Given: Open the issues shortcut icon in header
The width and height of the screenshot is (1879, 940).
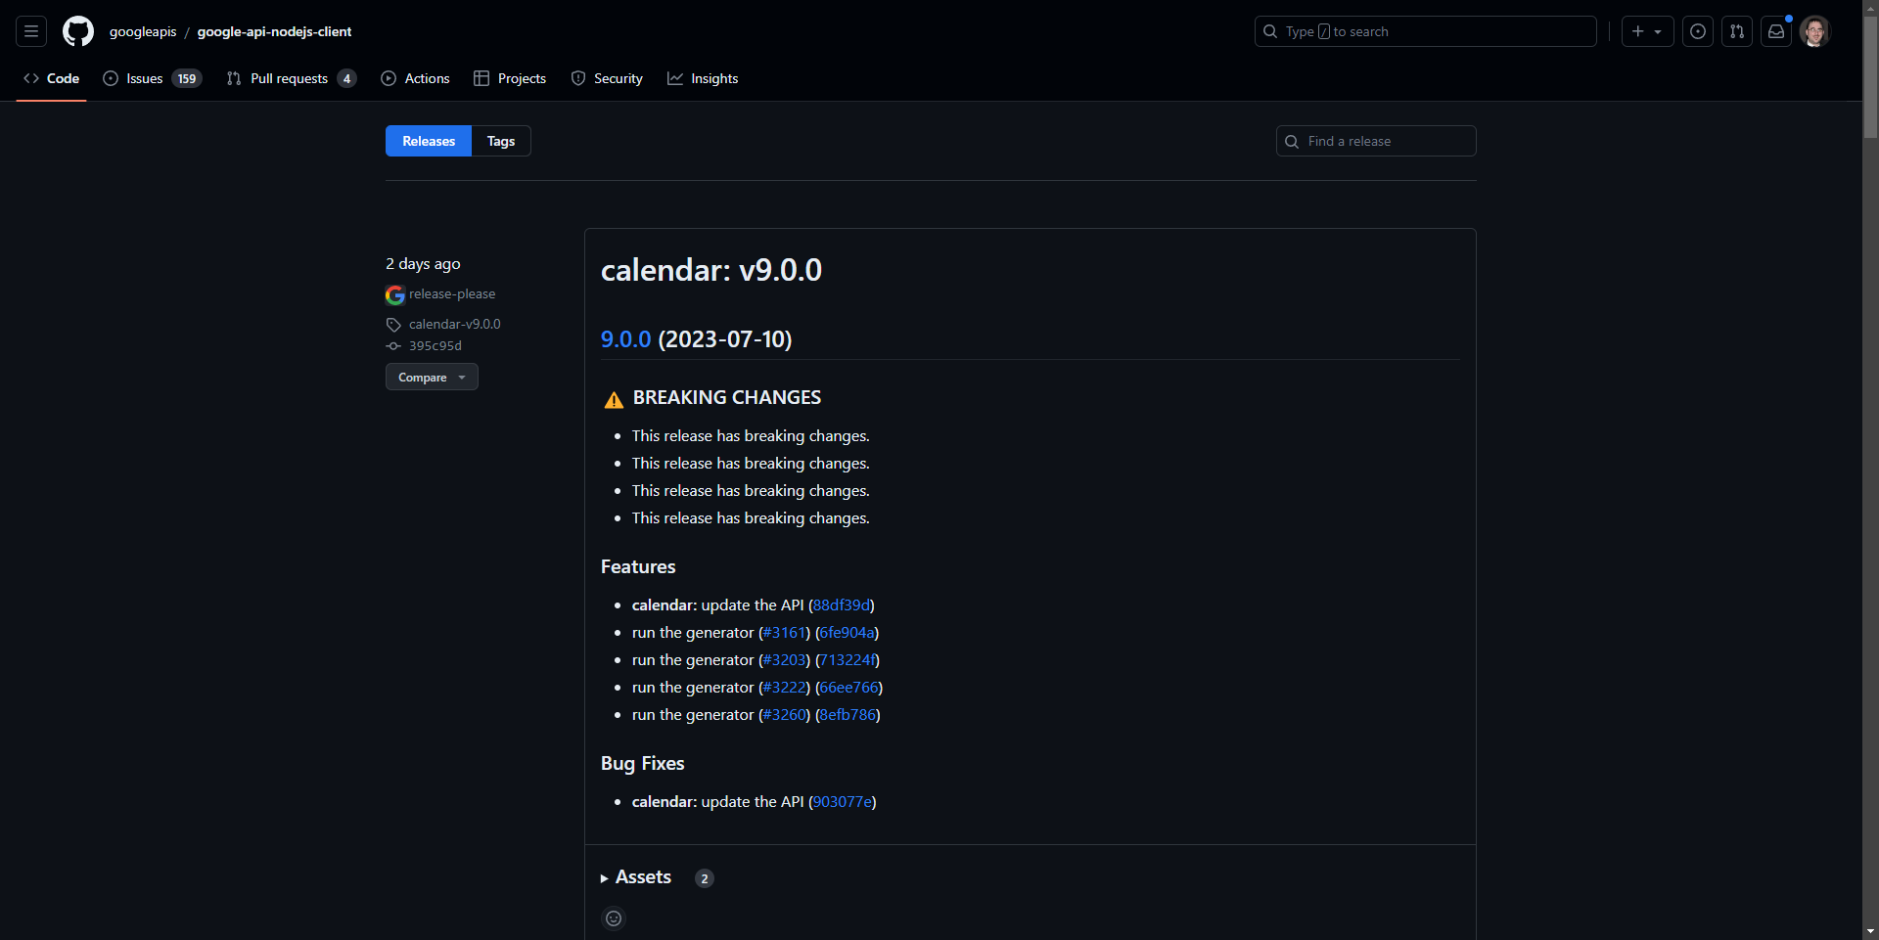Looking at the screenshot, I should 1698,31.
